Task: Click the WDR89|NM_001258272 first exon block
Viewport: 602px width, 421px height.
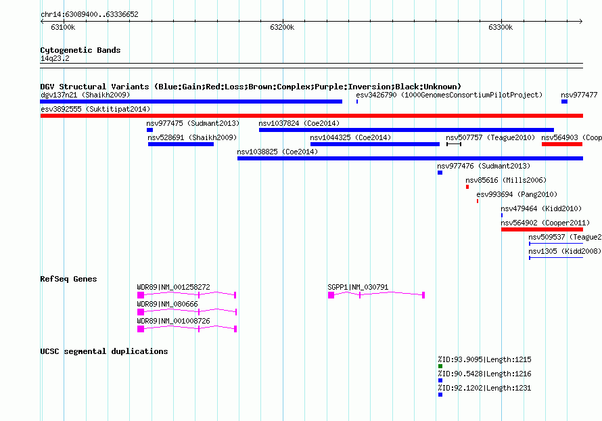Action: click(141, 295)
